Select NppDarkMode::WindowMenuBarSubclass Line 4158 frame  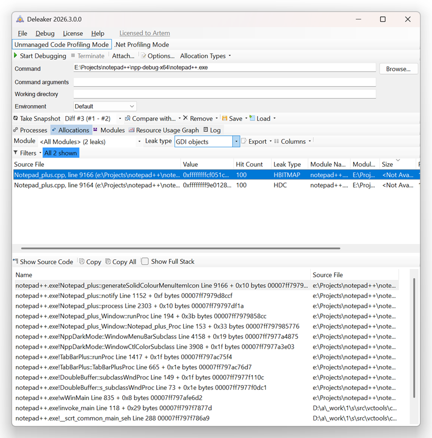[x=206, y=337]
